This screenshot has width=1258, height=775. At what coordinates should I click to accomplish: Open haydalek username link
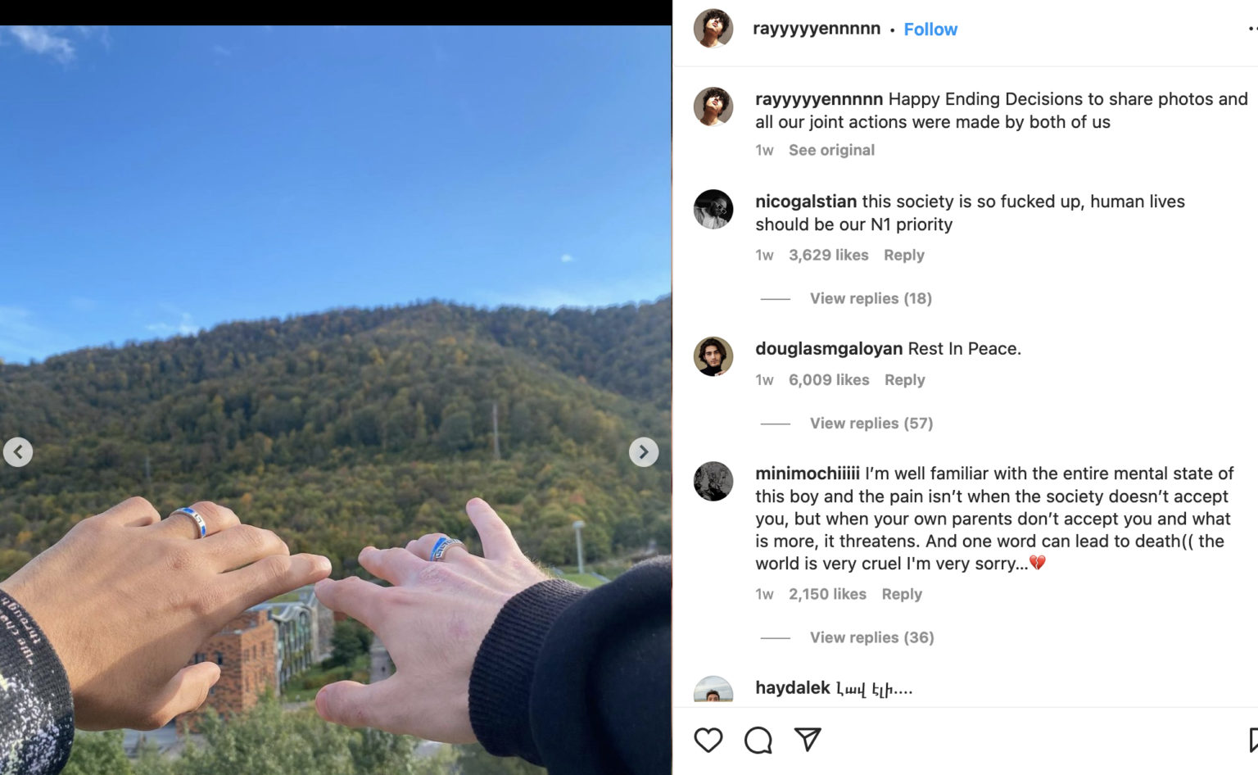pos(793,687)
